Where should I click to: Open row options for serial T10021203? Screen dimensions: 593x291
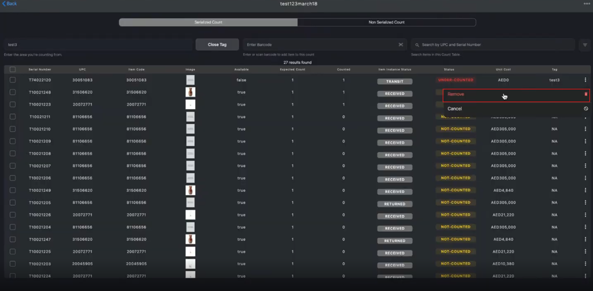tap(585, 264)
